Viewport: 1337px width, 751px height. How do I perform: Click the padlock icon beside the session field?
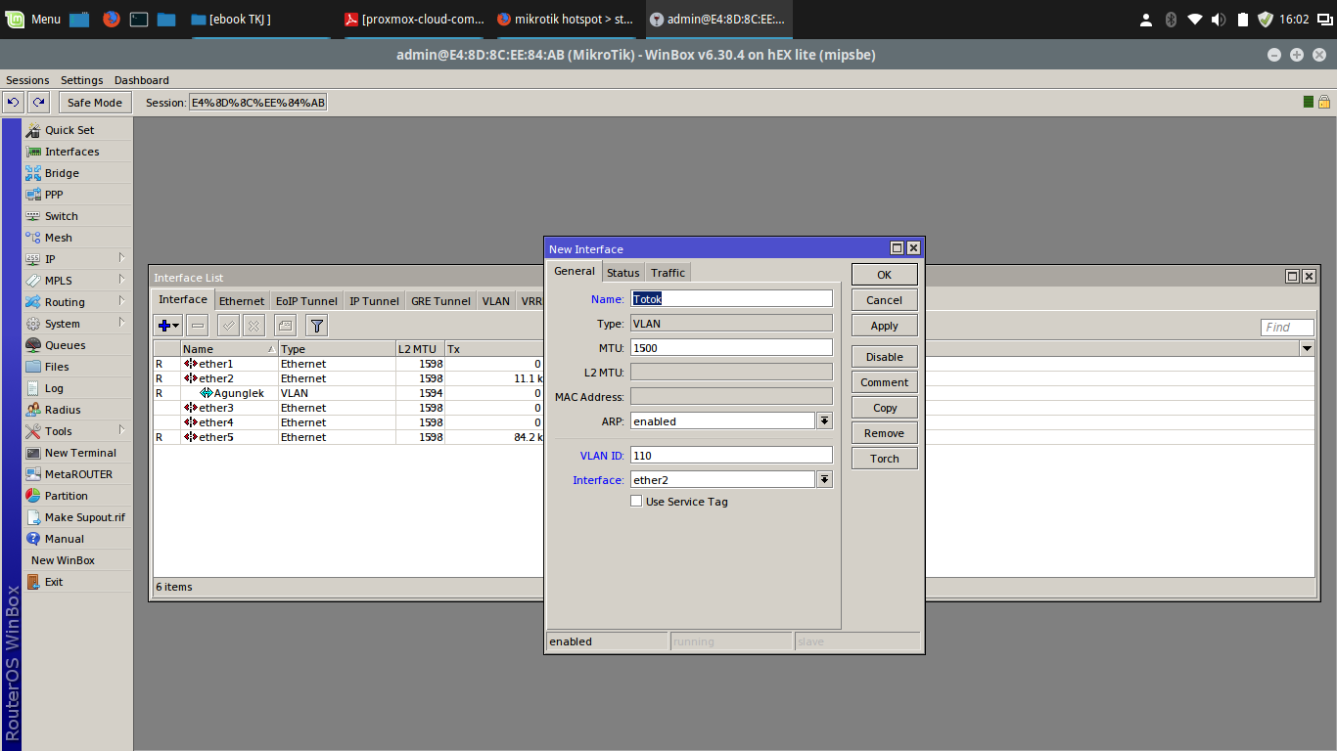pos(1324,102)
